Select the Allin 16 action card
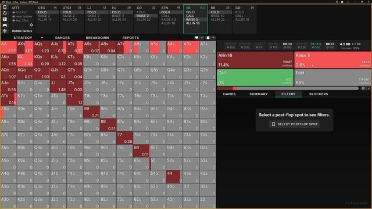Viewport: 372px width, 209px height. 255,60
